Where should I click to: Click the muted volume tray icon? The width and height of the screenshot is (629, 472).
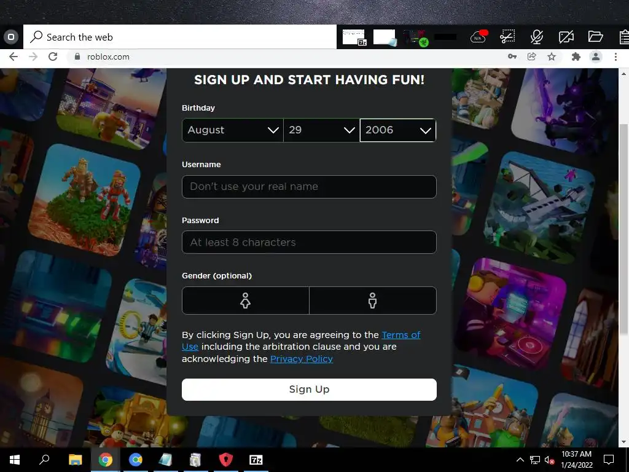pyautogui.click(x=549, y=460)
